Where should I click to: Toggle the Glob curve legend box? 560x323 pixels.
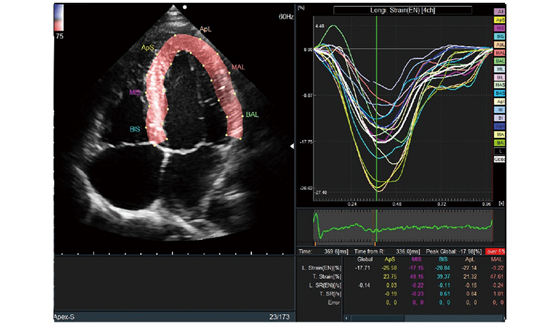click(x=501, y=158)
